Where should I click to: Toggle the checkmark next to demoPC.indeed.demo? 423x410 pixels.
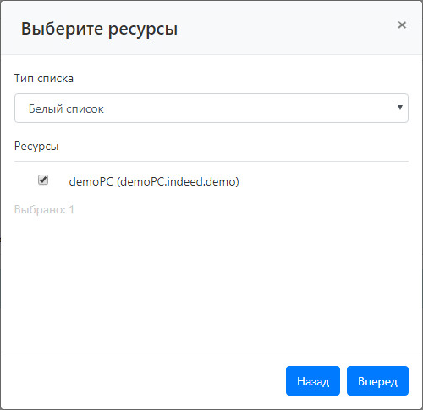(43, 180)
